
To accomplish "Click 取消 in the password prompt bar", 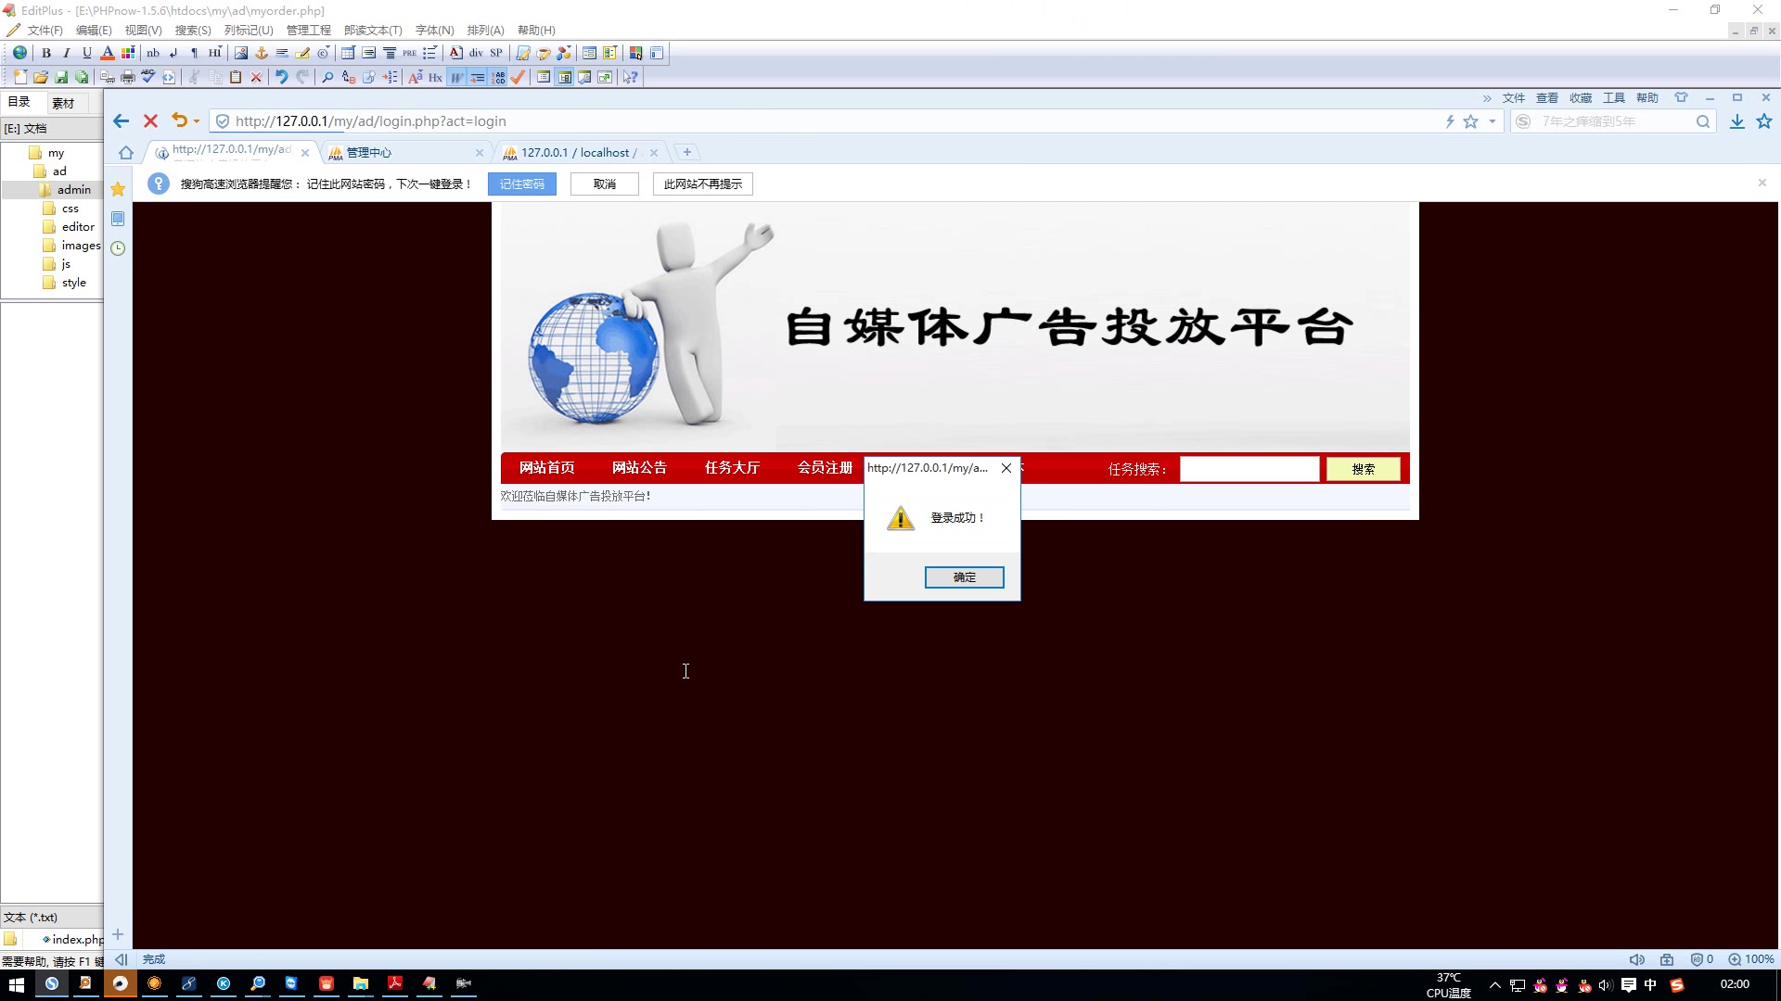I will pyautogui.click(x=605, y=184).
